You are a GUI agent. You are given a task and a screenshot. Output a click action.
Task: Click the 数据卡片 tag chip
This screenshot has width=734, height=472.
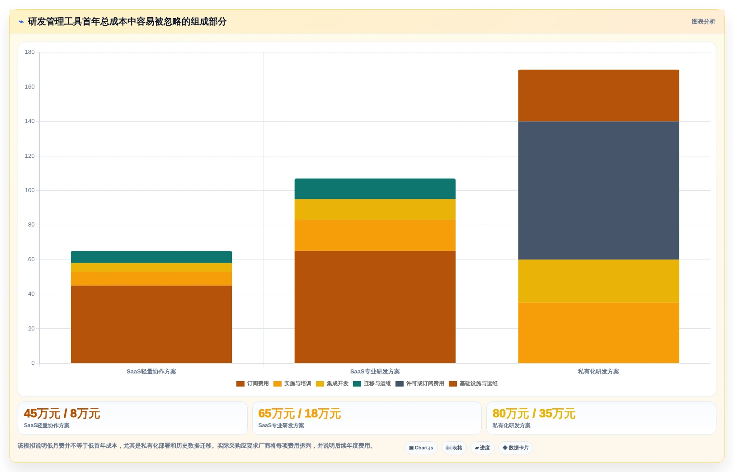[516, 448]
